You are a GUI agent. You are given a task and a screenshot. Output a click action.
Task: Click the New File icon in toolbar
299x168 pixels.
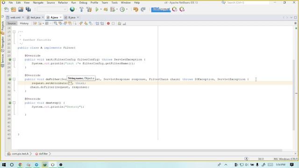click(x=6, y=9)
